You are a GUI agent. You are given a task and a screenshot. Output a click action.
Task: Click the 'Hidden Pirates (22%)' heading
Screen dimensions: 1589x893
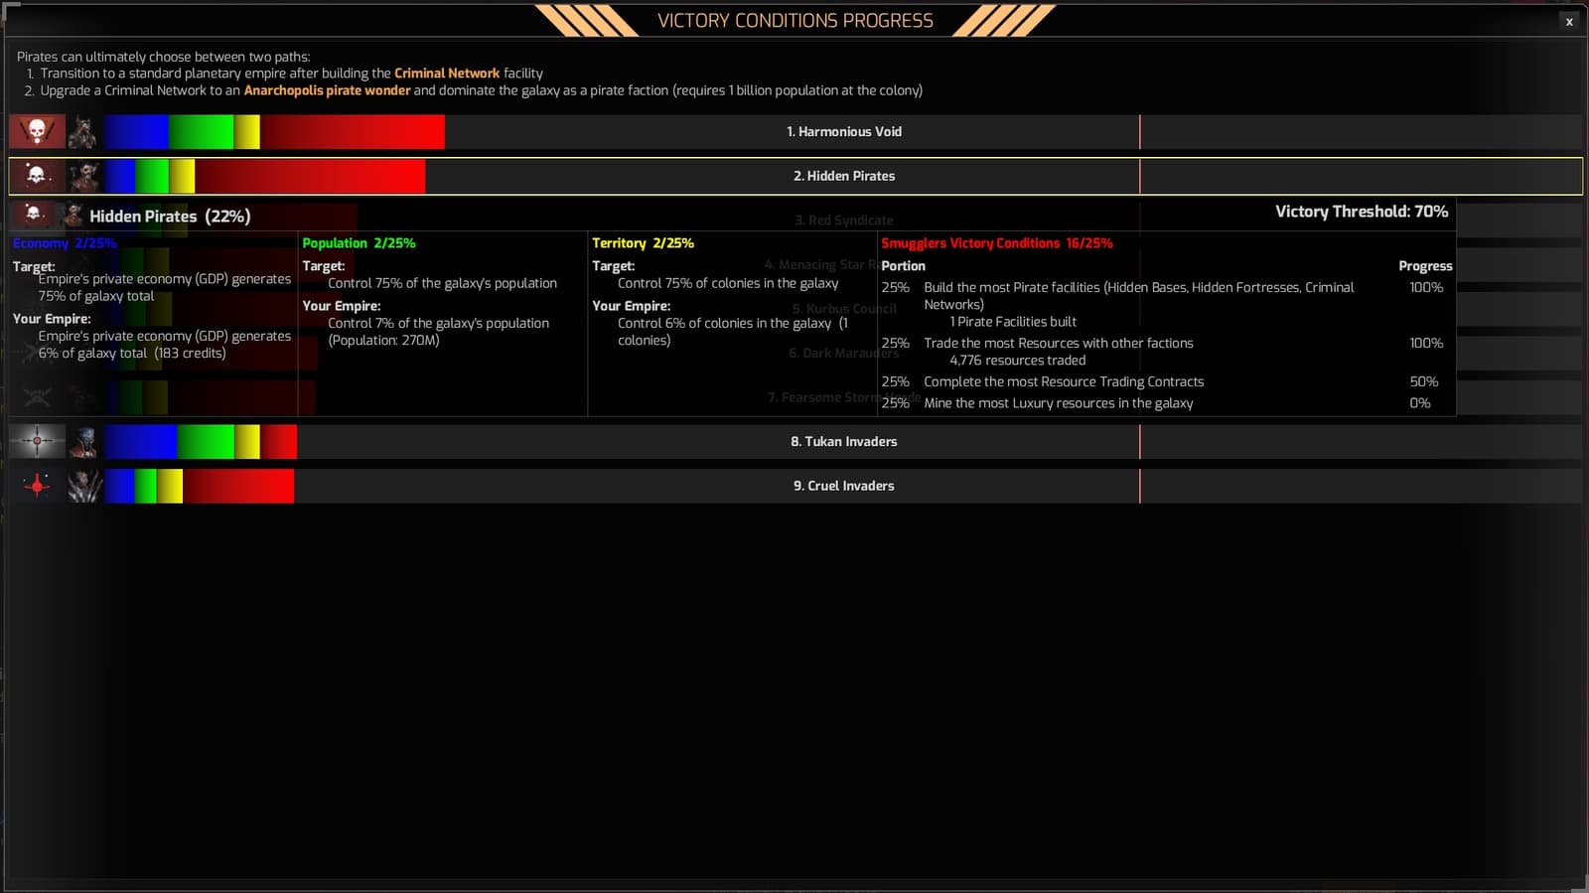tap(170, 216)
